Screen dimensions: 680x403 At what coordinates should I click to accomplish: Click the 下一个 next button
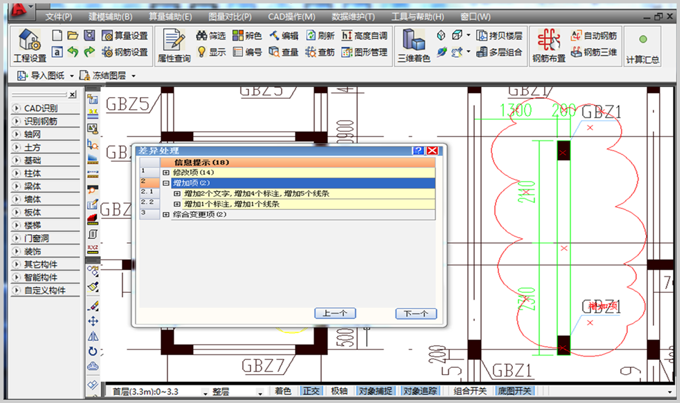[x=415, y=314]
